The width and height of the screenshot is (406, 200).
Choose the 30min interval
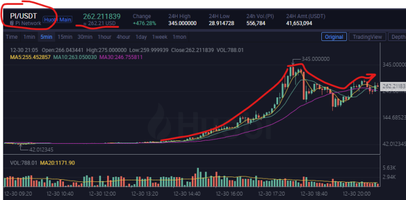(x=85, y=37)
